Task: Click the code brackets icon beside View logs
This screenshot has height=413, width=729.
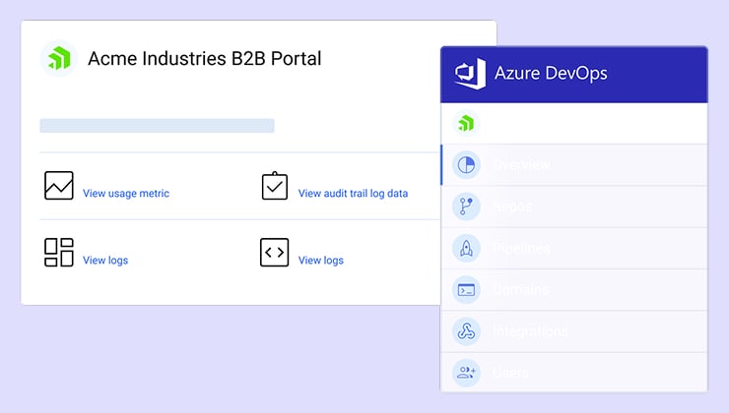Action: pyautogui.click(x=274, y=253)
